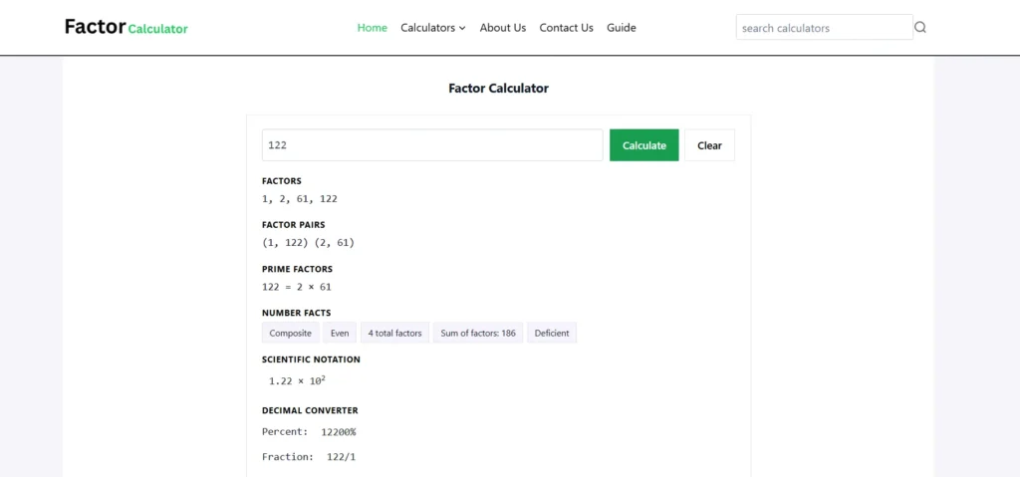The height and width of the screenshot is (477, 1020).
Task: Click the green Calculate button
Action: tap(644, 145)
